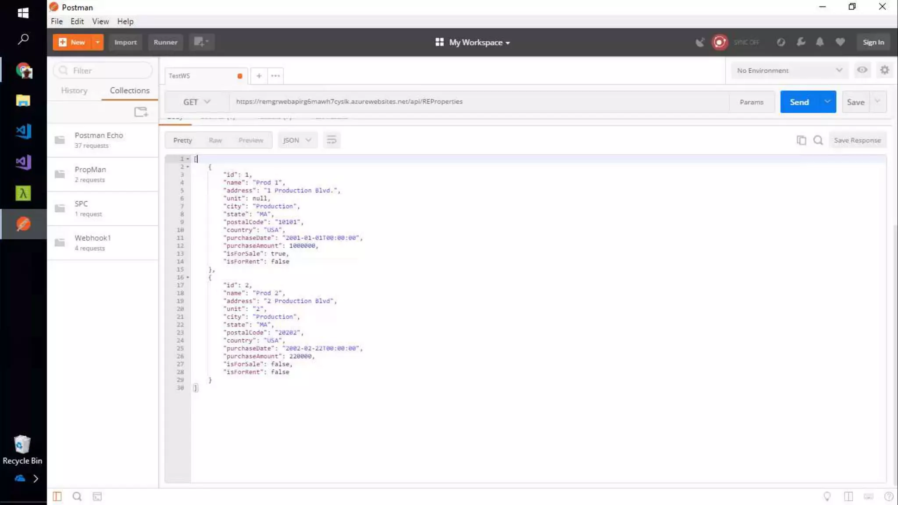Expand the No Environment dropdown

point(789,70)
